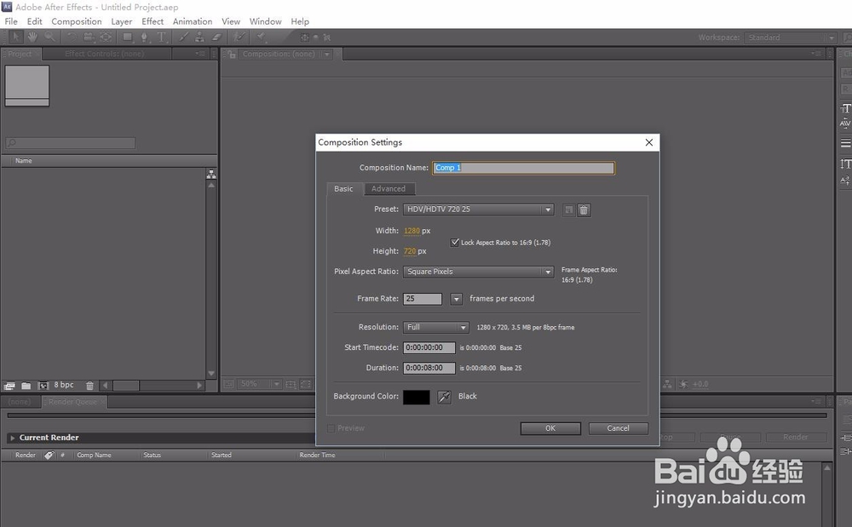Open the Composition menu
Image resolution: width=852 pixels, height=527 pixels.
[77, 21]
